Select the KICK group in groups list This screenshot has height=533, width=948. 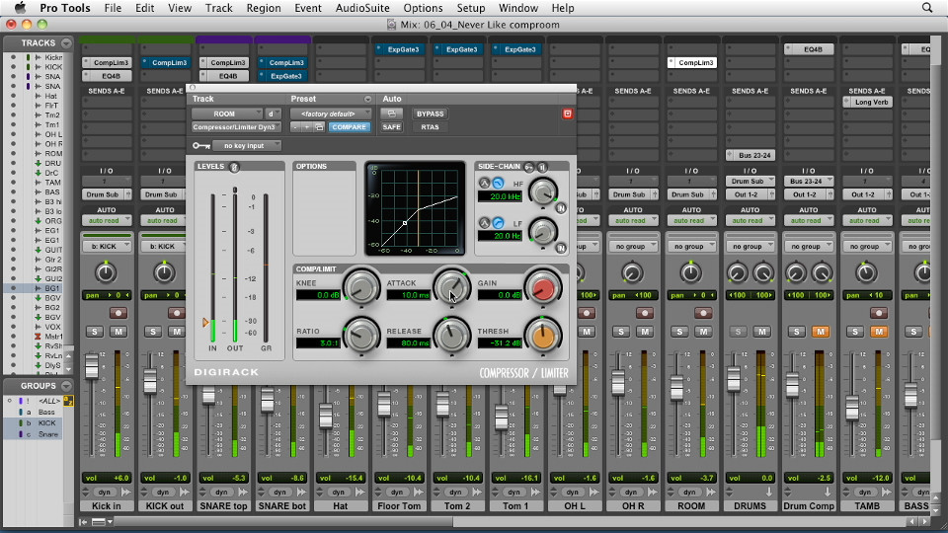38,423
